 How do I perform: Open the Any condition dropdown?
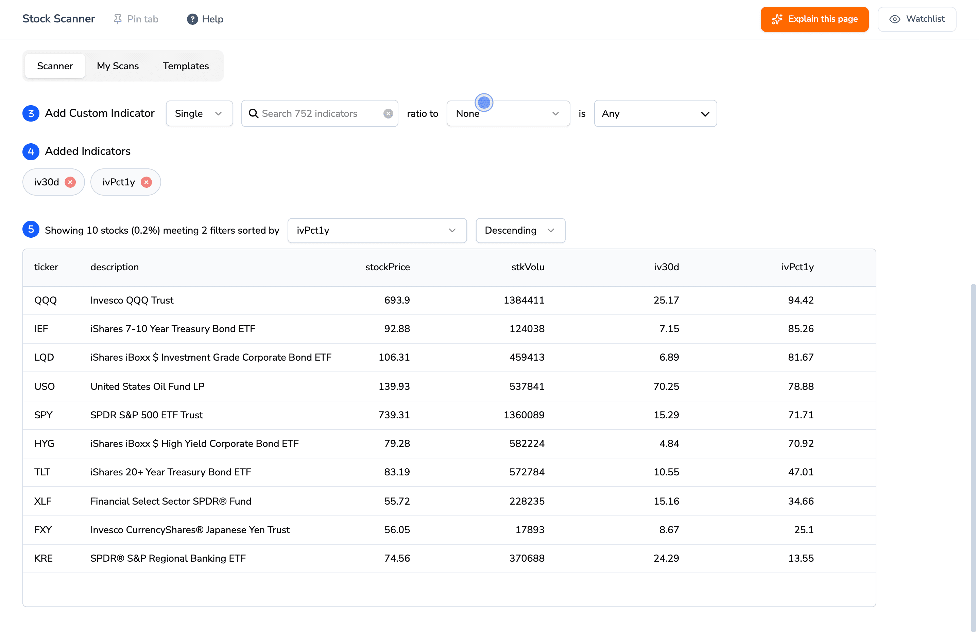pyautogui.click(x=655, y=113)
